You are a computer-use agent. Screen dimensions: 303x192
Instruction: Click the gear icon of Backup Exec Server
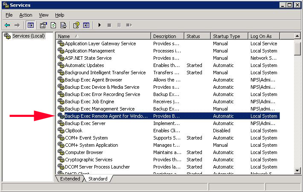[61, 123]
